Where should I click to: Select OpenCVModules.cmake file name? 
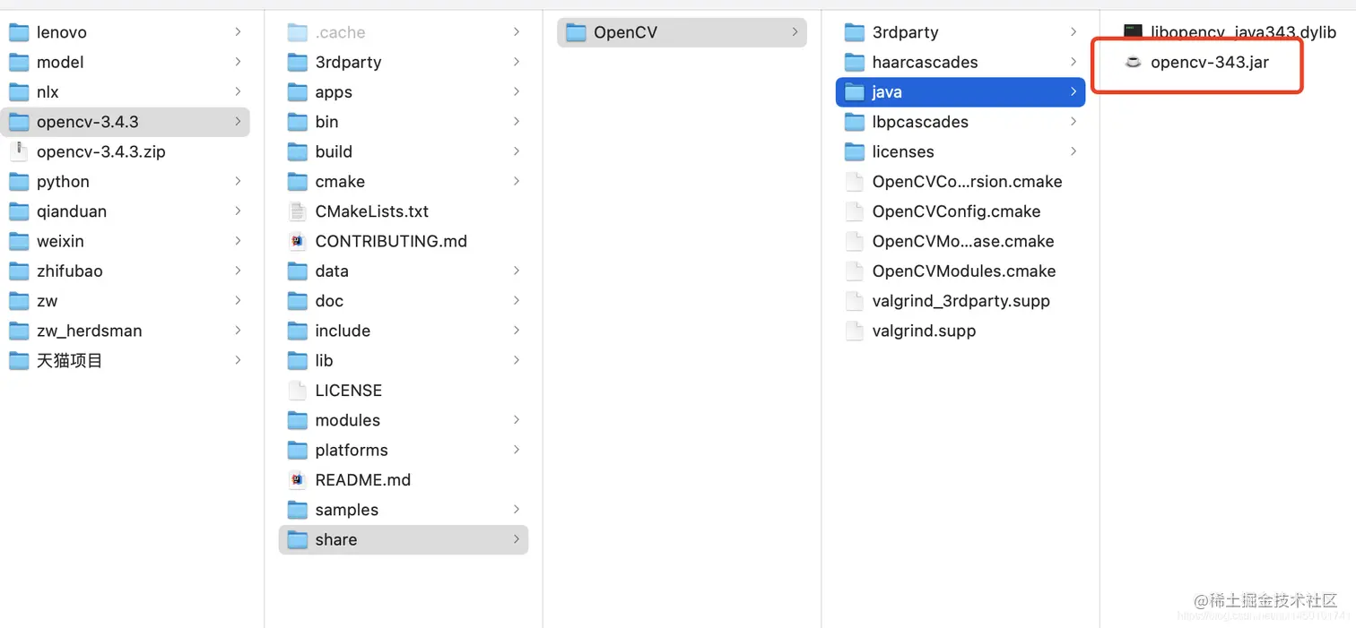[963, 271]
